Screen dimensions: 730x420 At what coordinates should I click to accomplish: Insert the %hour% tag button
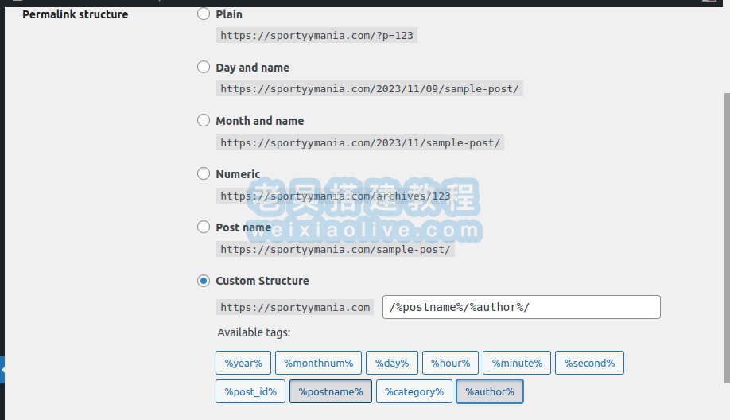450,363
